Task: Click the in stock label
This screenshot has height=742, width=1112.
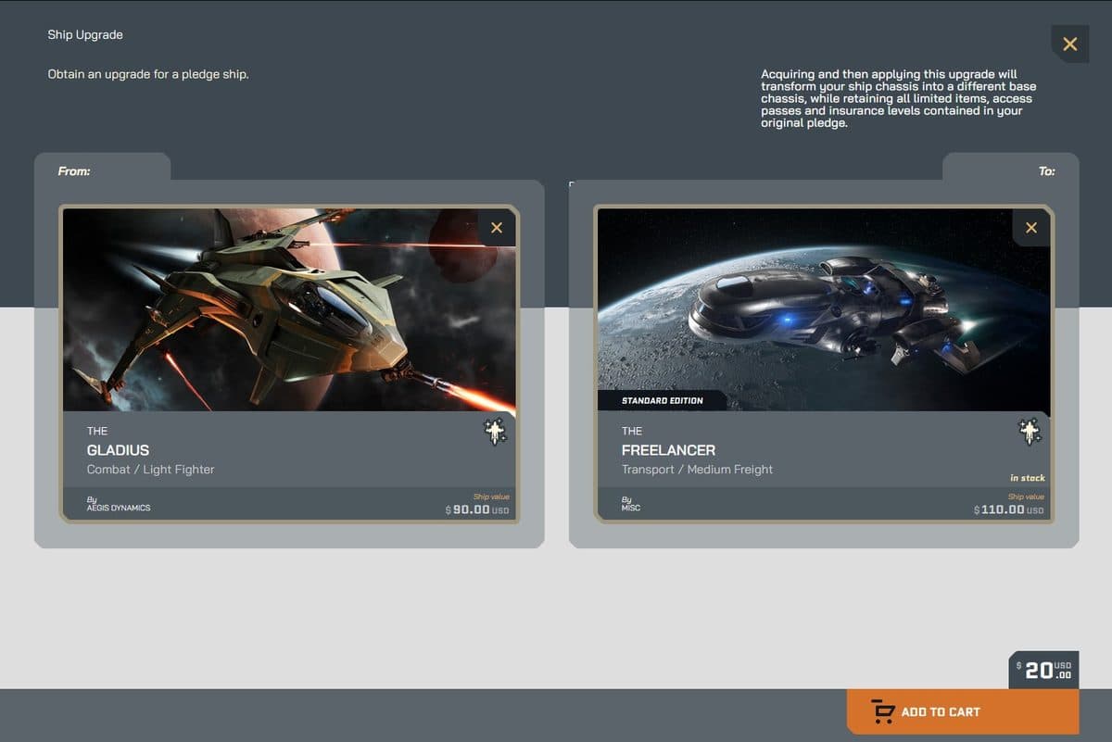Action: [1027, 478]
